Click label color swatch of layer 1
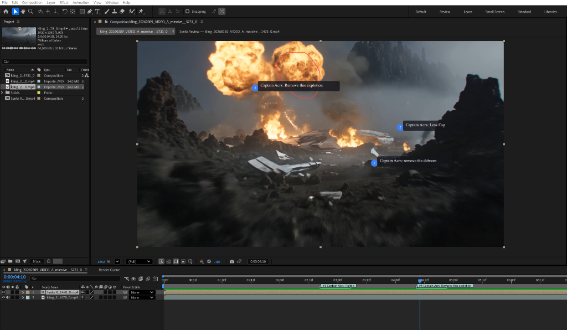The width and height of the screenshot is (567, 330). click(x=28, y=292)
